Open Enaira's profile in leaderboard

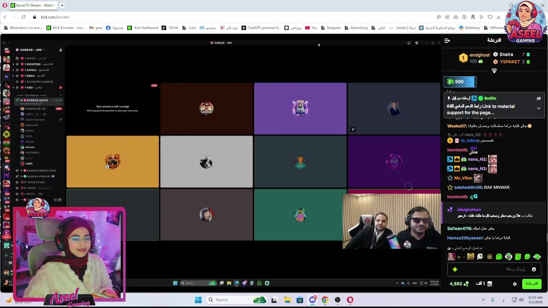click(506, 54)
